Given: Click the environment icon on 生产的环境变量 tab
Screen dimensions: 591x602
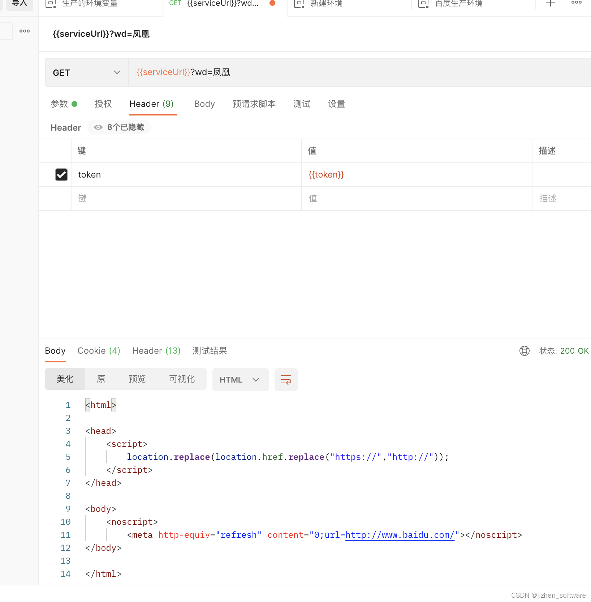Looking at the screenshot, I should pos(51,4).
